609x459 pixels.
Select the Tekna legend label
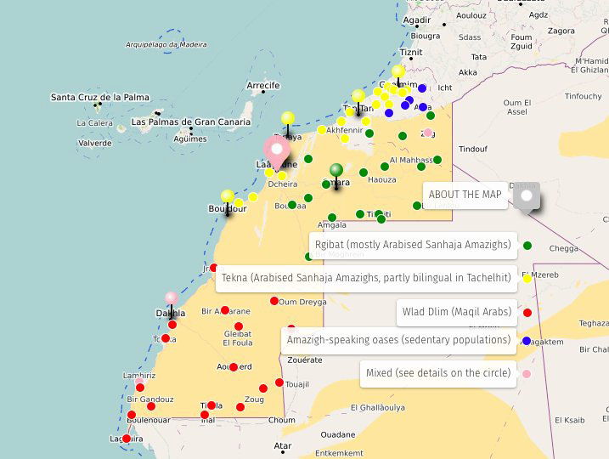(x=366, y=278)
